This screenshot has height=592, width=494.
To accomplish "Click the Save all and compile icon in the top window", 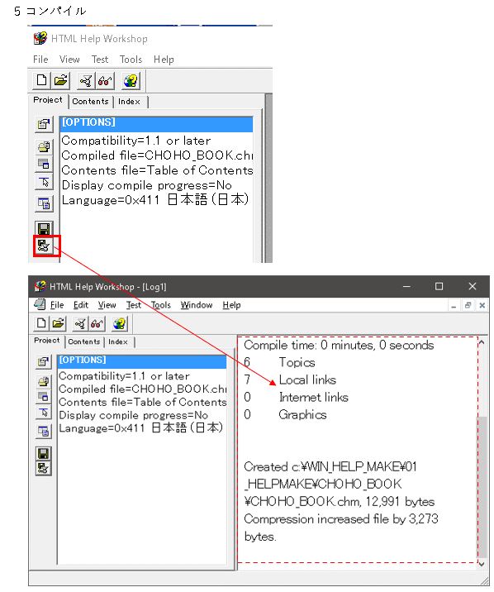I will coord(44,246).
